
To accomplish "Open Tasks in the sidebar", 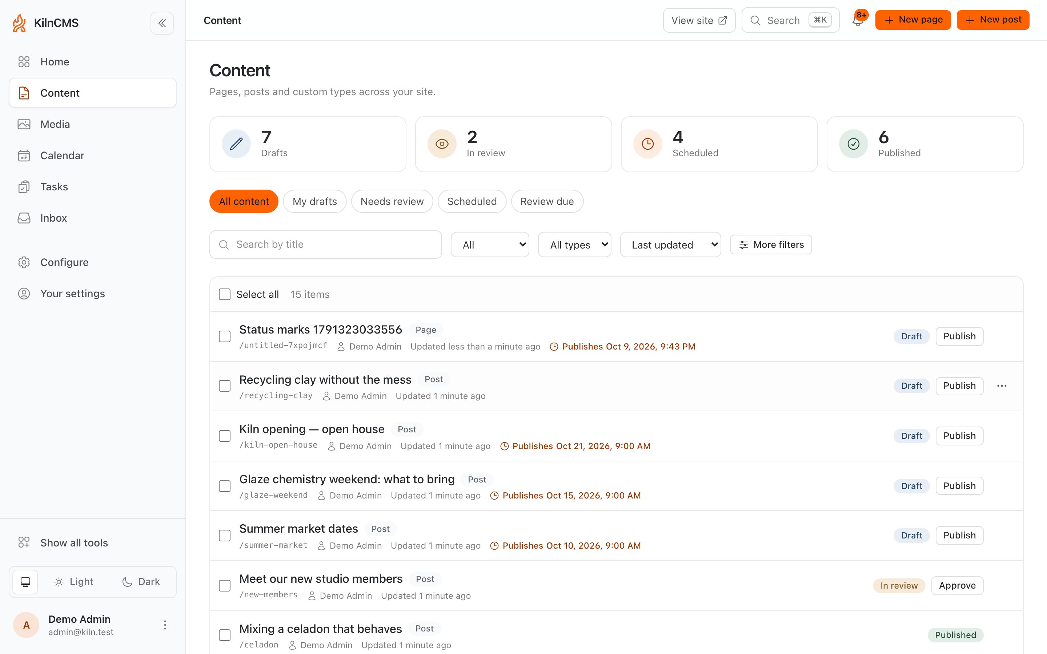I will click(x=93, y=186).
